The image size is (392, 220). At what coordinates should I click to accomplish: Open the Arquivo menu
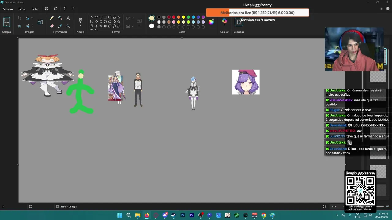tap(8, 9)
